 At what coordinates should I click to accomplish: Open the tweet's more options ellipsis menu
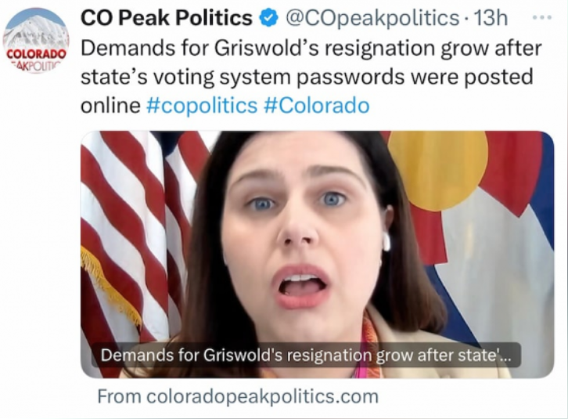pos(542,17)
